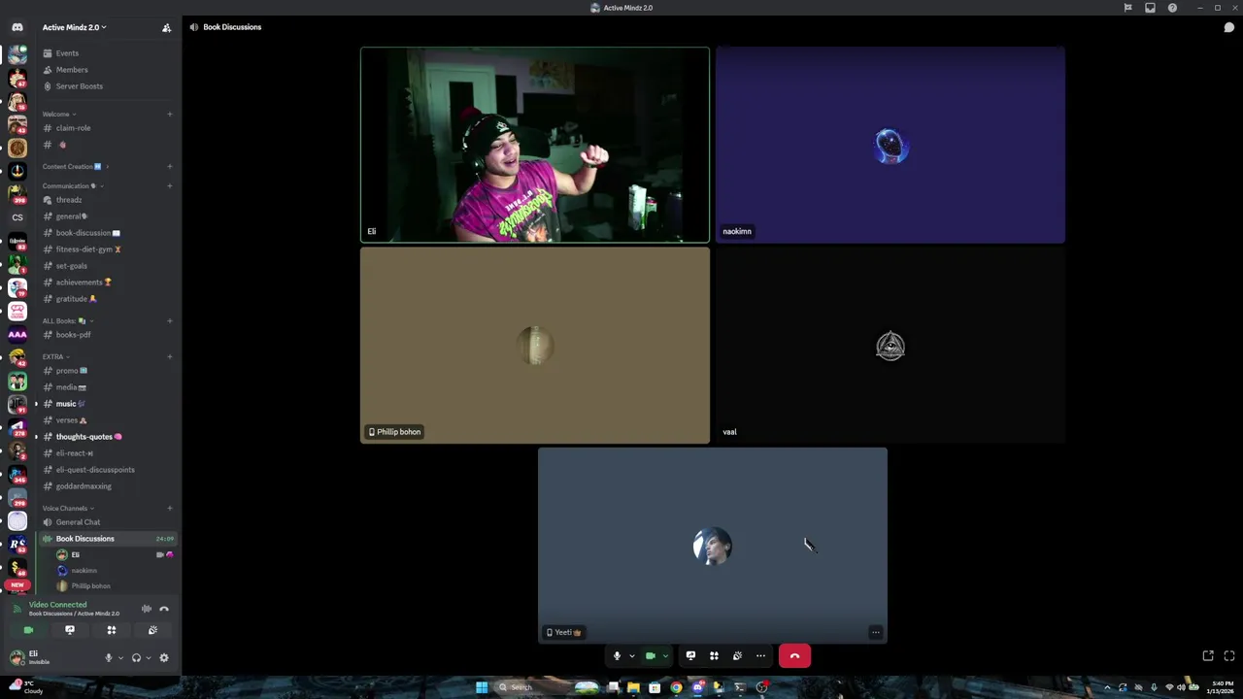Open Members in the channel list
The width and height of the screenshot is (1243, 699).
coord(72,70)
